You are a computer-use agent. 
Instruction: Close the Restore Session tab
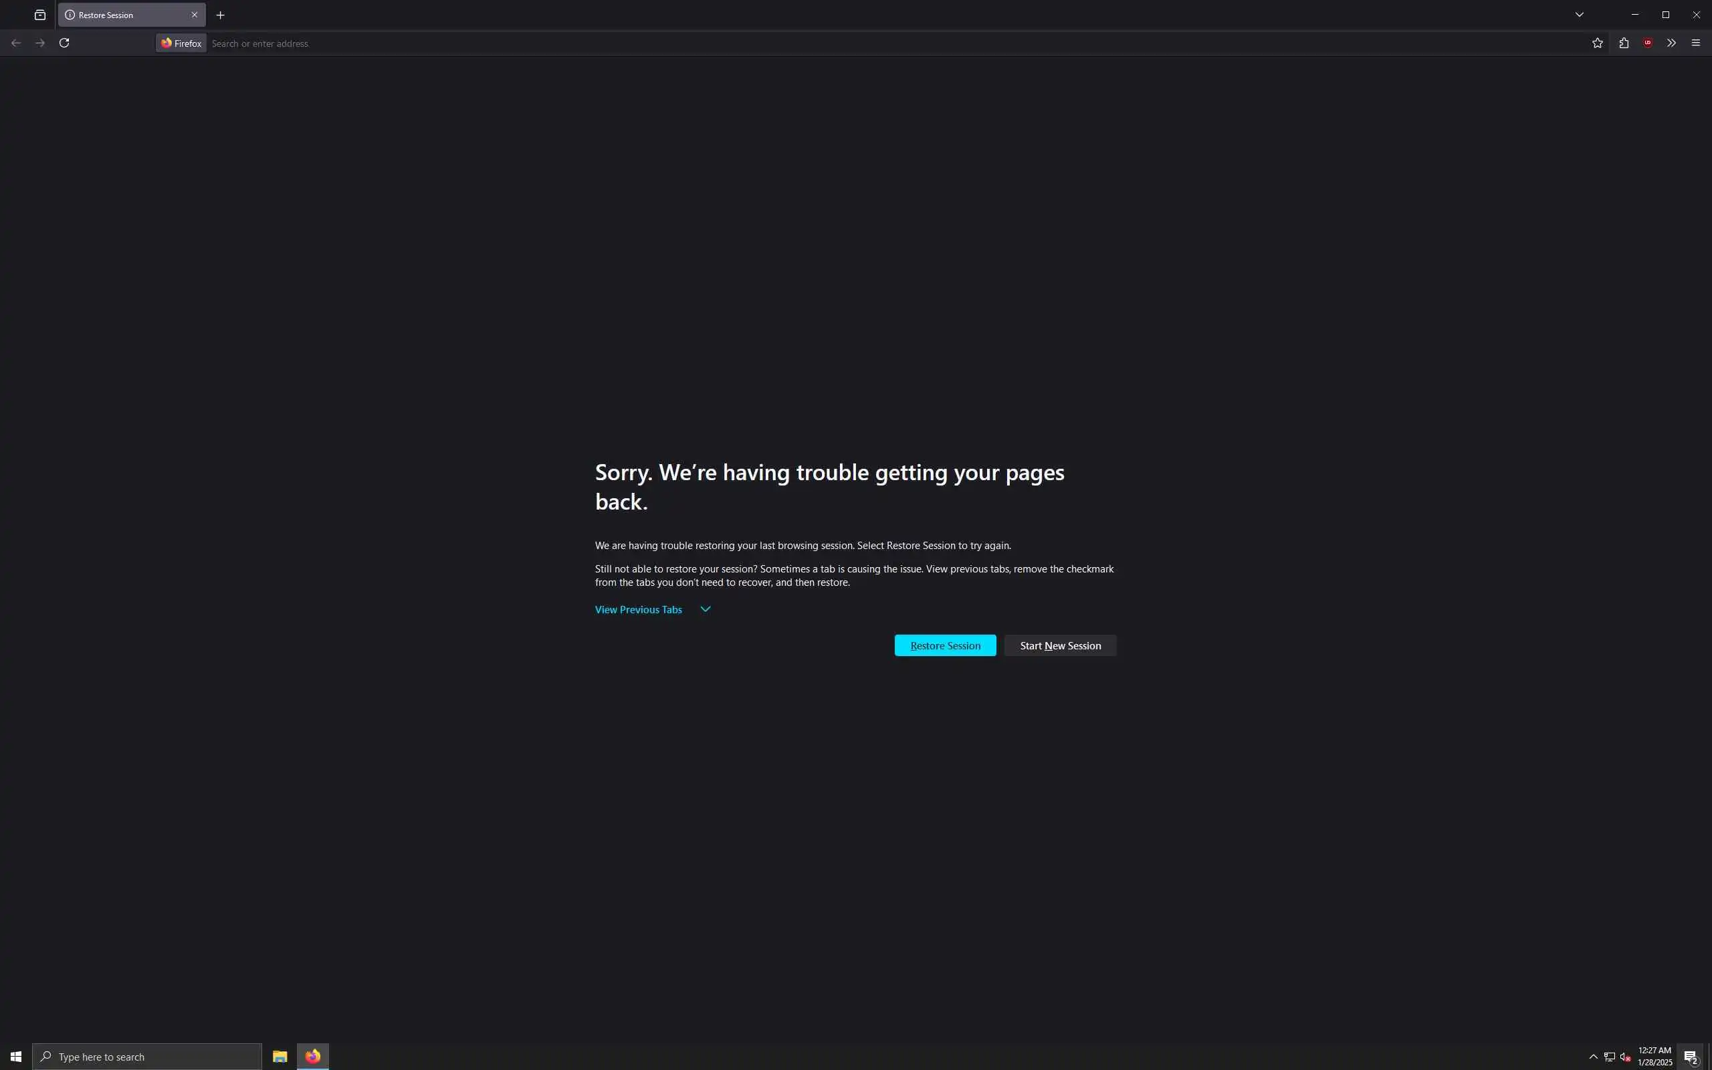(195, 15)
